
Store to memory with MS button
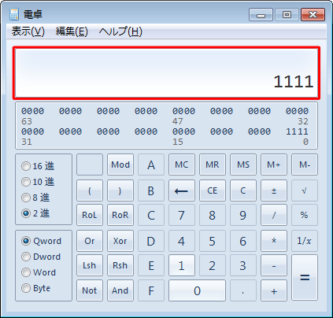point(243,165)
